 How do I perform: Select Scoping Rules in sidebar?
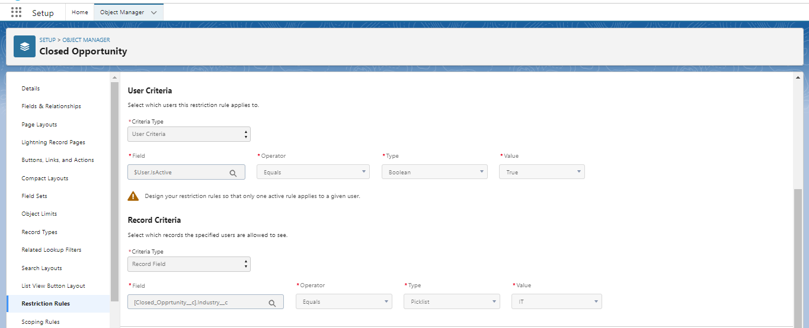pos(40,322)
